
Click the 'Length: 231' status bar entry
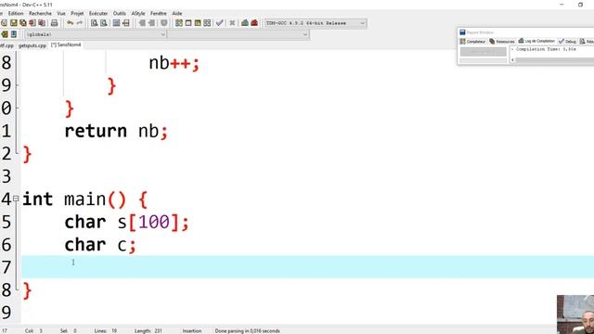pos(148,330)
